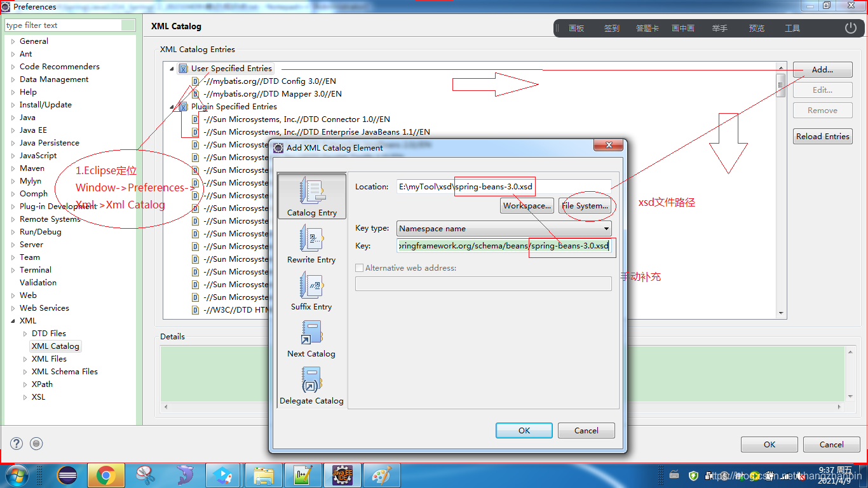Select 工具 on the annotation toolbar

coord(792,27)
